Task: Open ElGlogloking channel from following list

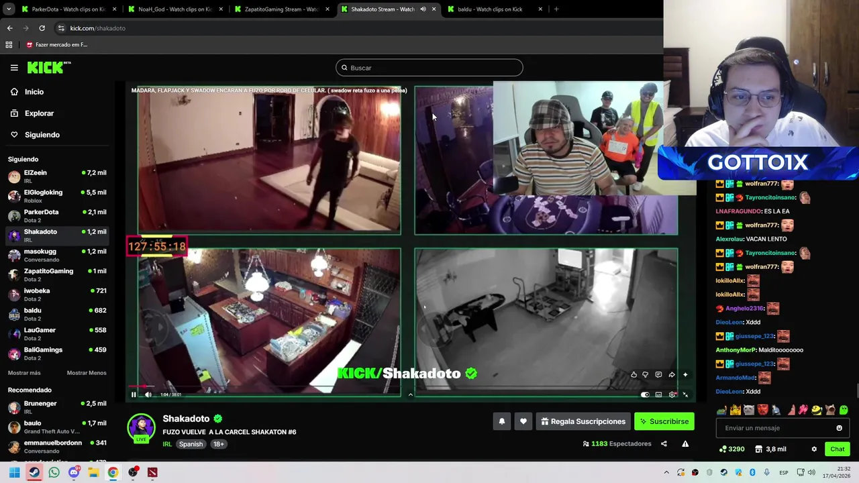Action: coord(58,196)
